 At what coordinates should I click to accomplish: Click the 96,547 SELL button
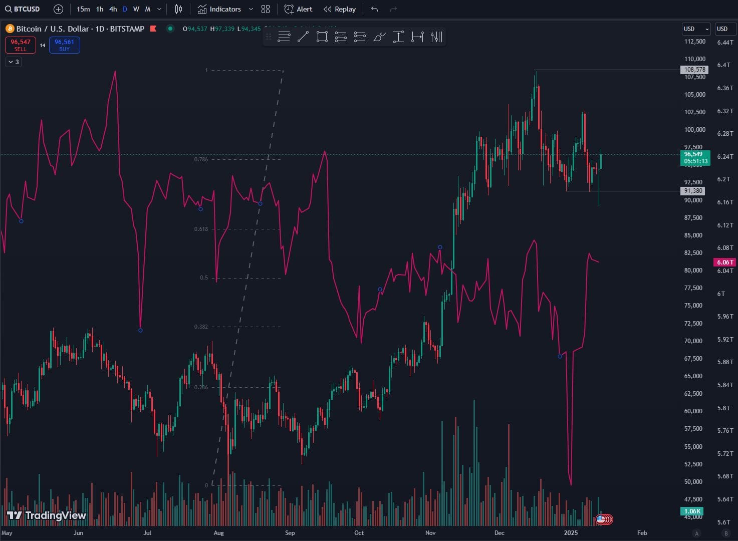click(21, 45)
